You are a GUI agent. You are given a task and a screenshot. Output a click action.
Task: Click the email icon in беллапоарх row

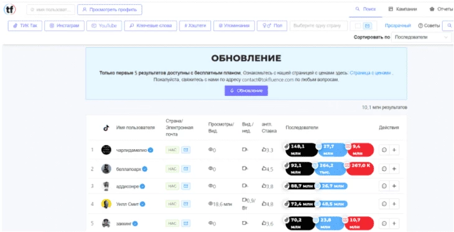pyautogui.click(x=186, y=169)
